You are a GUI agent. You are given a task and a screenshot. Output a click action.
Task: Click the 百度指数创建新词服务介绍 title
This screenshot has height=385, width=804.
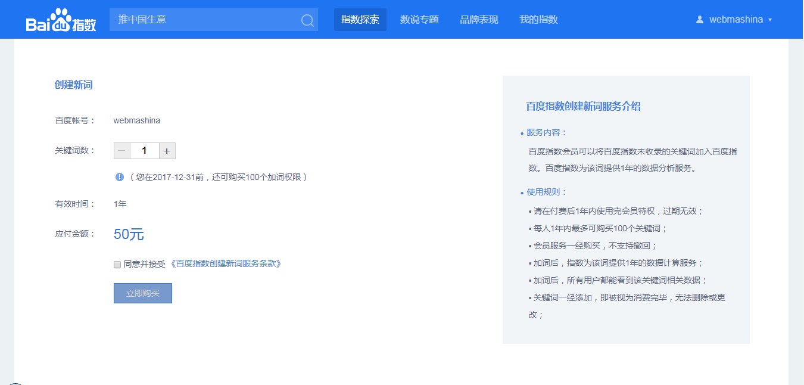coord(583,107)
